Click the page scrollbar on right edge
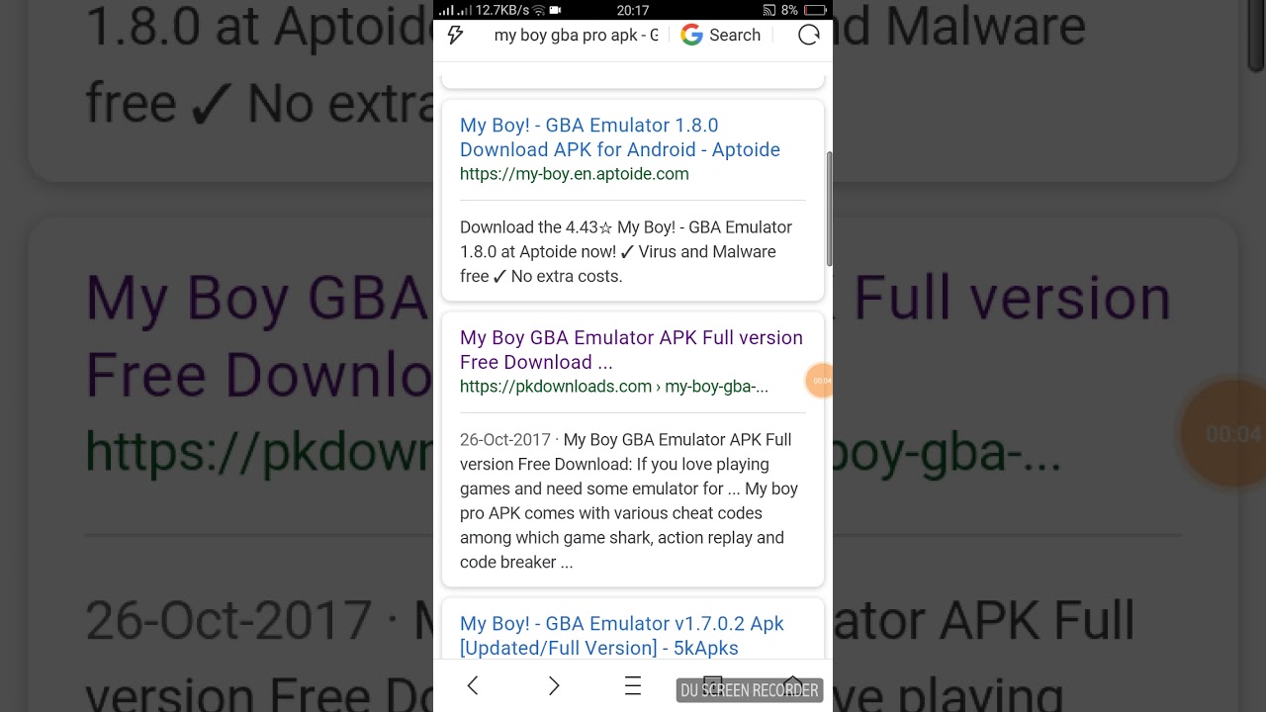1266x712 pixels. [x=829, y=210]
